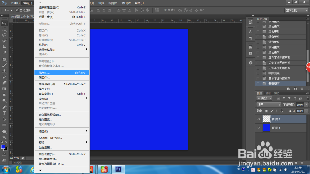Select the Move tool
The height and width of the screenshot is (174, 310).
tap(4, 23)
